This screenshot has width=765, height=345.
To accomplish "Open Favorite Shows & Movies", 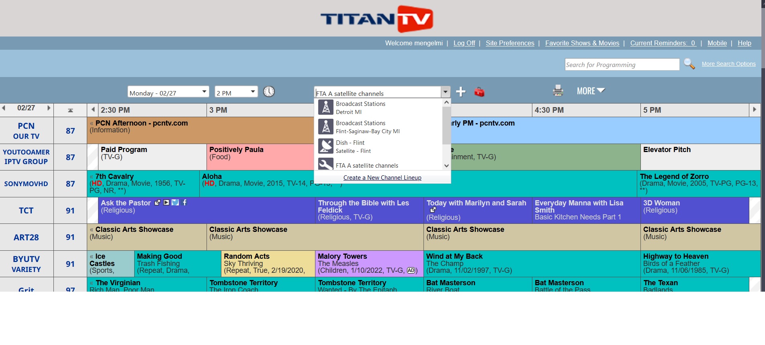I will tap(582, 43).
